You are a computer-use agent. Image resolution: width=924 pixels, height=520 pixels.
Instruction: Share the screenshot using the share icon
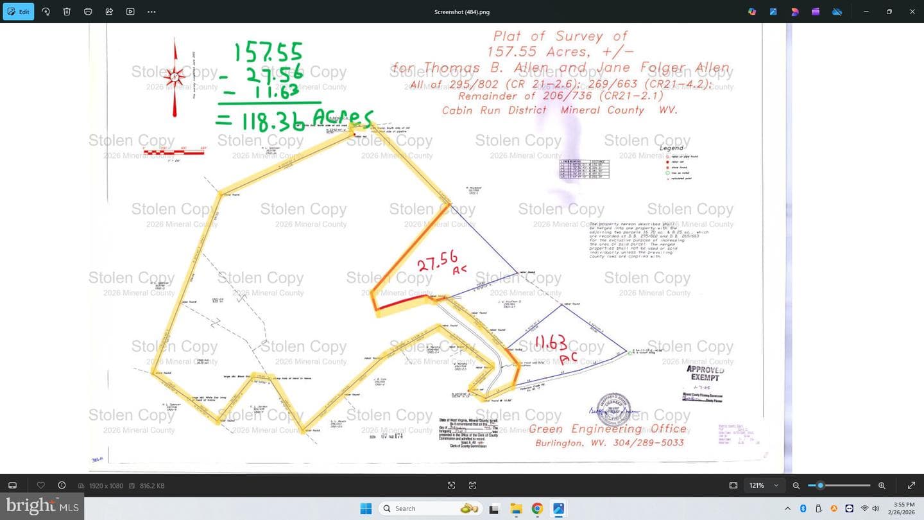[x=109, y=12]
